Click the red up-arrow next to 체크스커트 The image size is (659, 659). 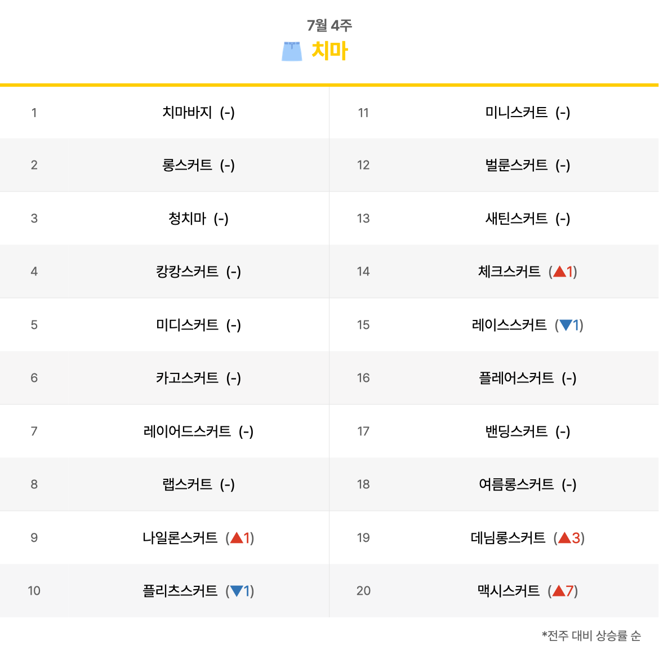(x=559, y=271)
